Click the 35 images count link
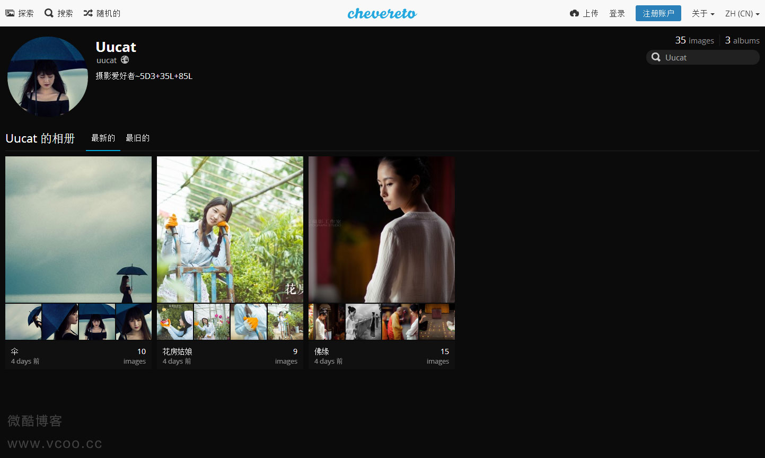Viewport: 765px width, 458px height. tap(694, 40)
